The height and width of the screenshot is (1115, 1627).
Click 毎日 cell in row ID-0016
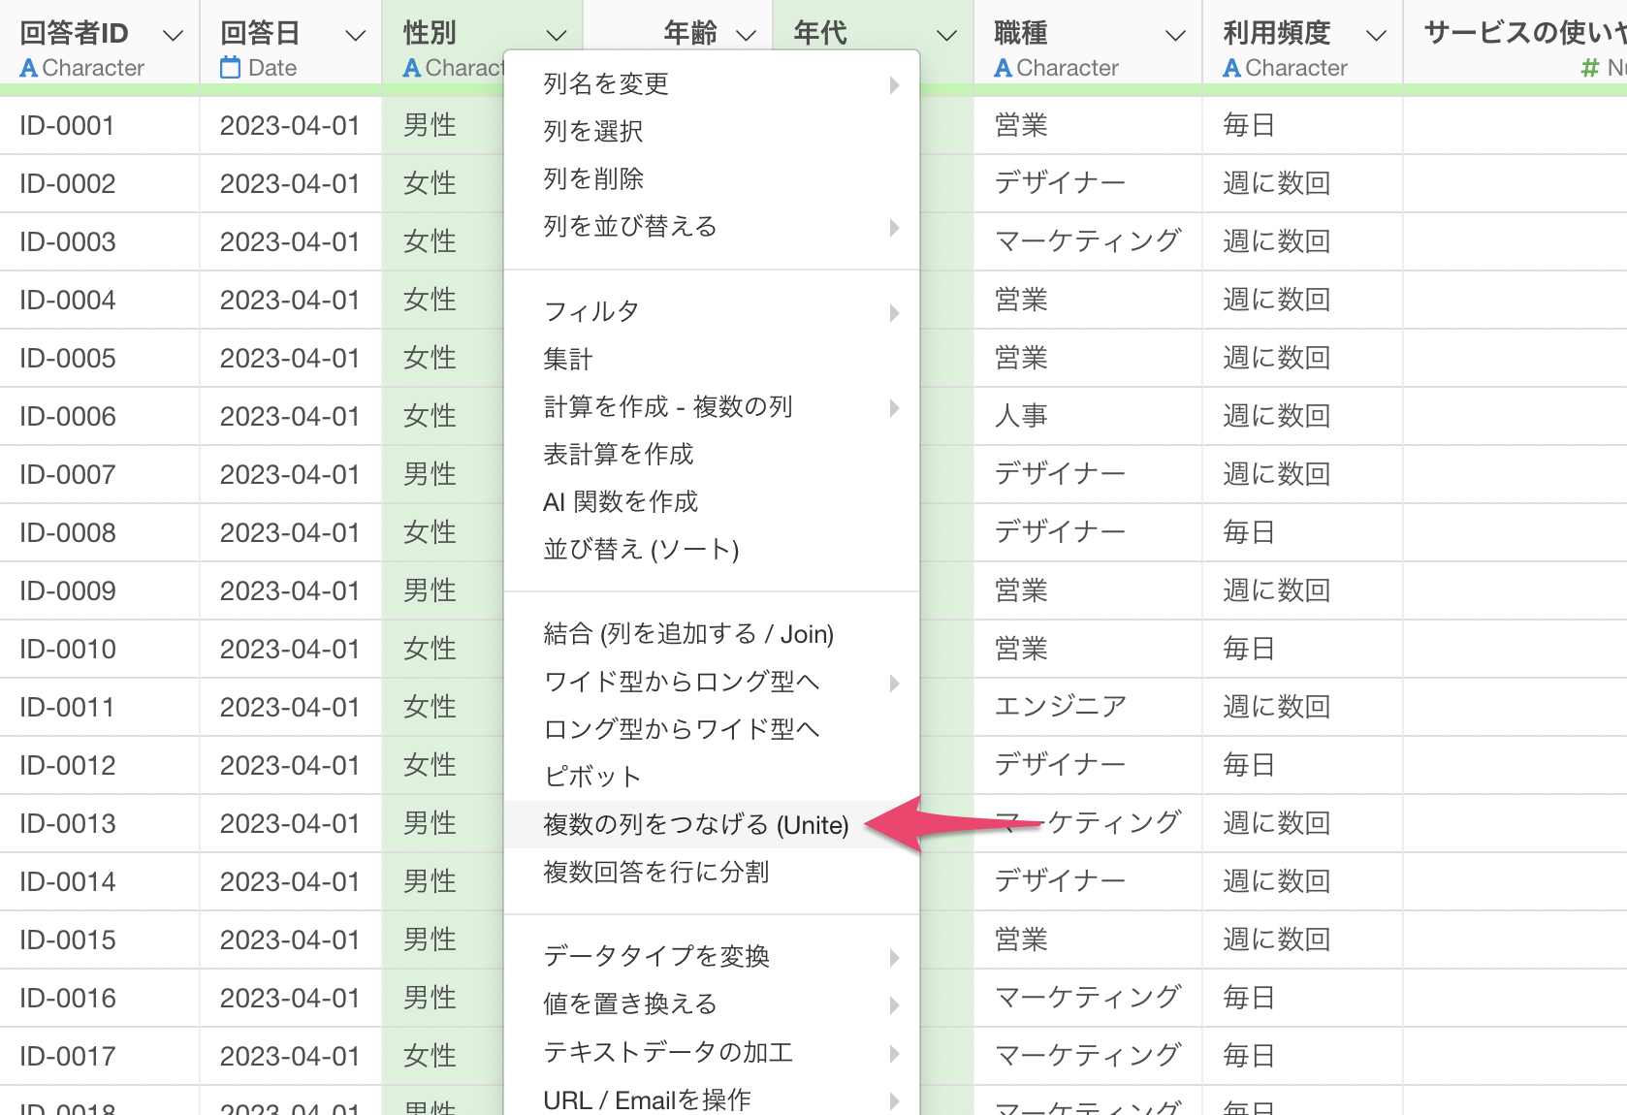[x=1302, y=999]
